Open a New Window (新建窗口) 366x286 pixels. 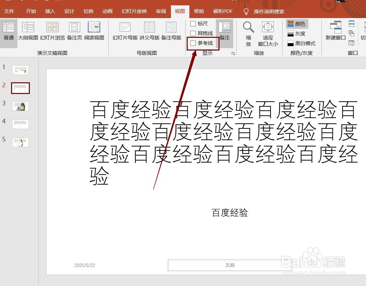pos(335,31)
